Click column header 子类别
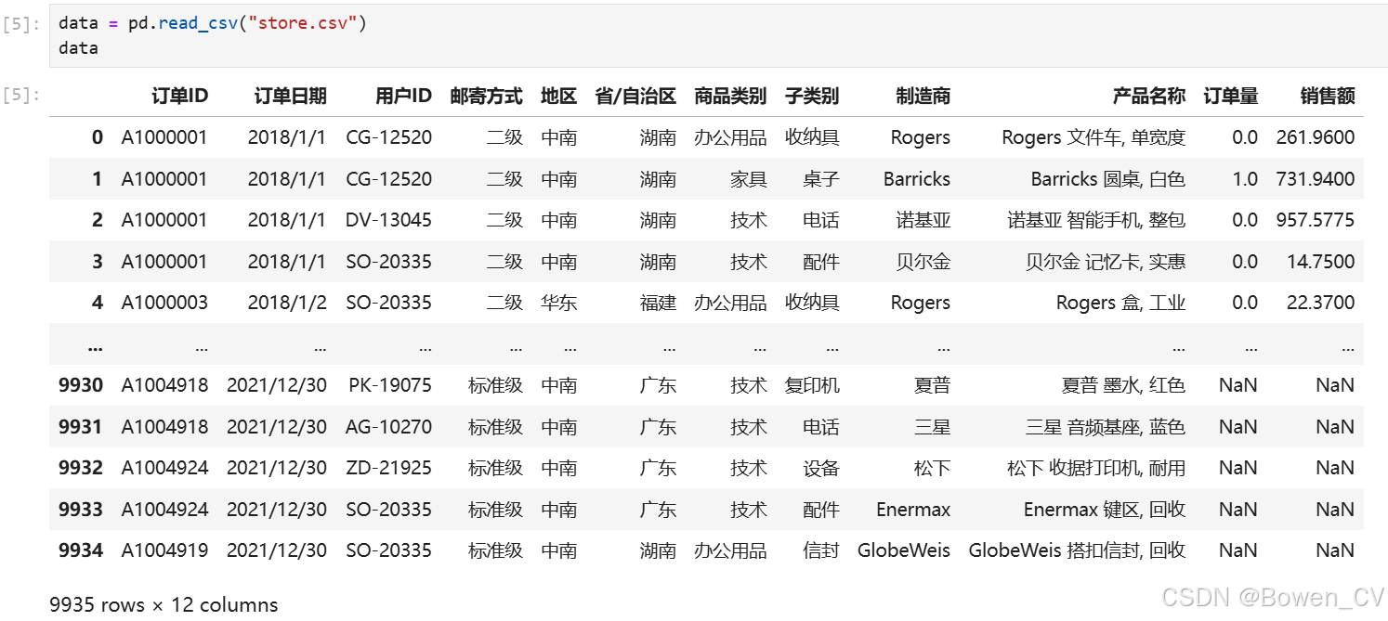The image size is (1388, 621). [x=812, y=96]
